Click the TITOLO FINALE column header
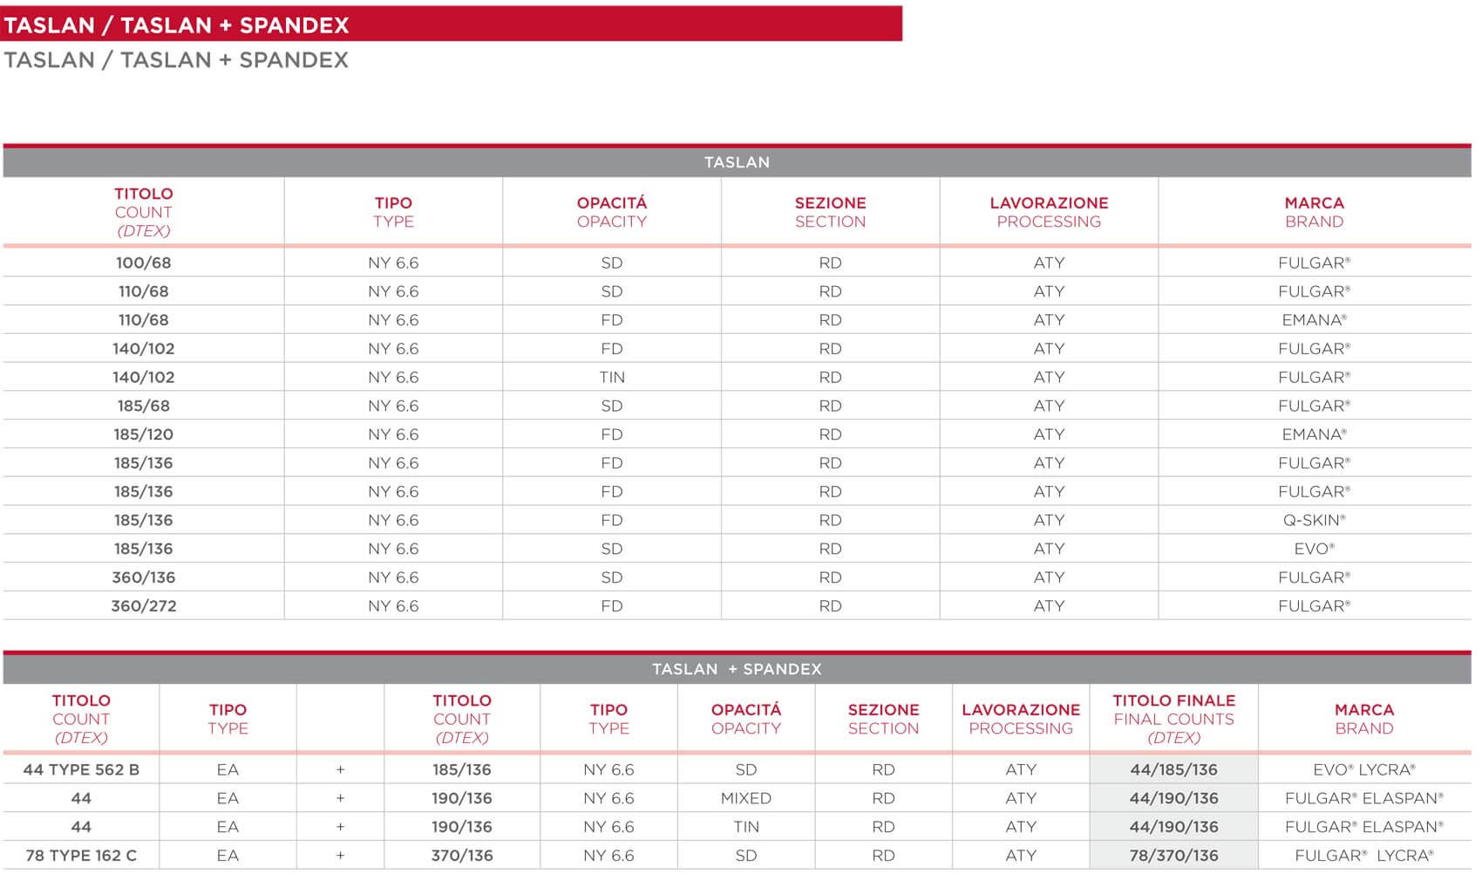 pos(1173,719)
